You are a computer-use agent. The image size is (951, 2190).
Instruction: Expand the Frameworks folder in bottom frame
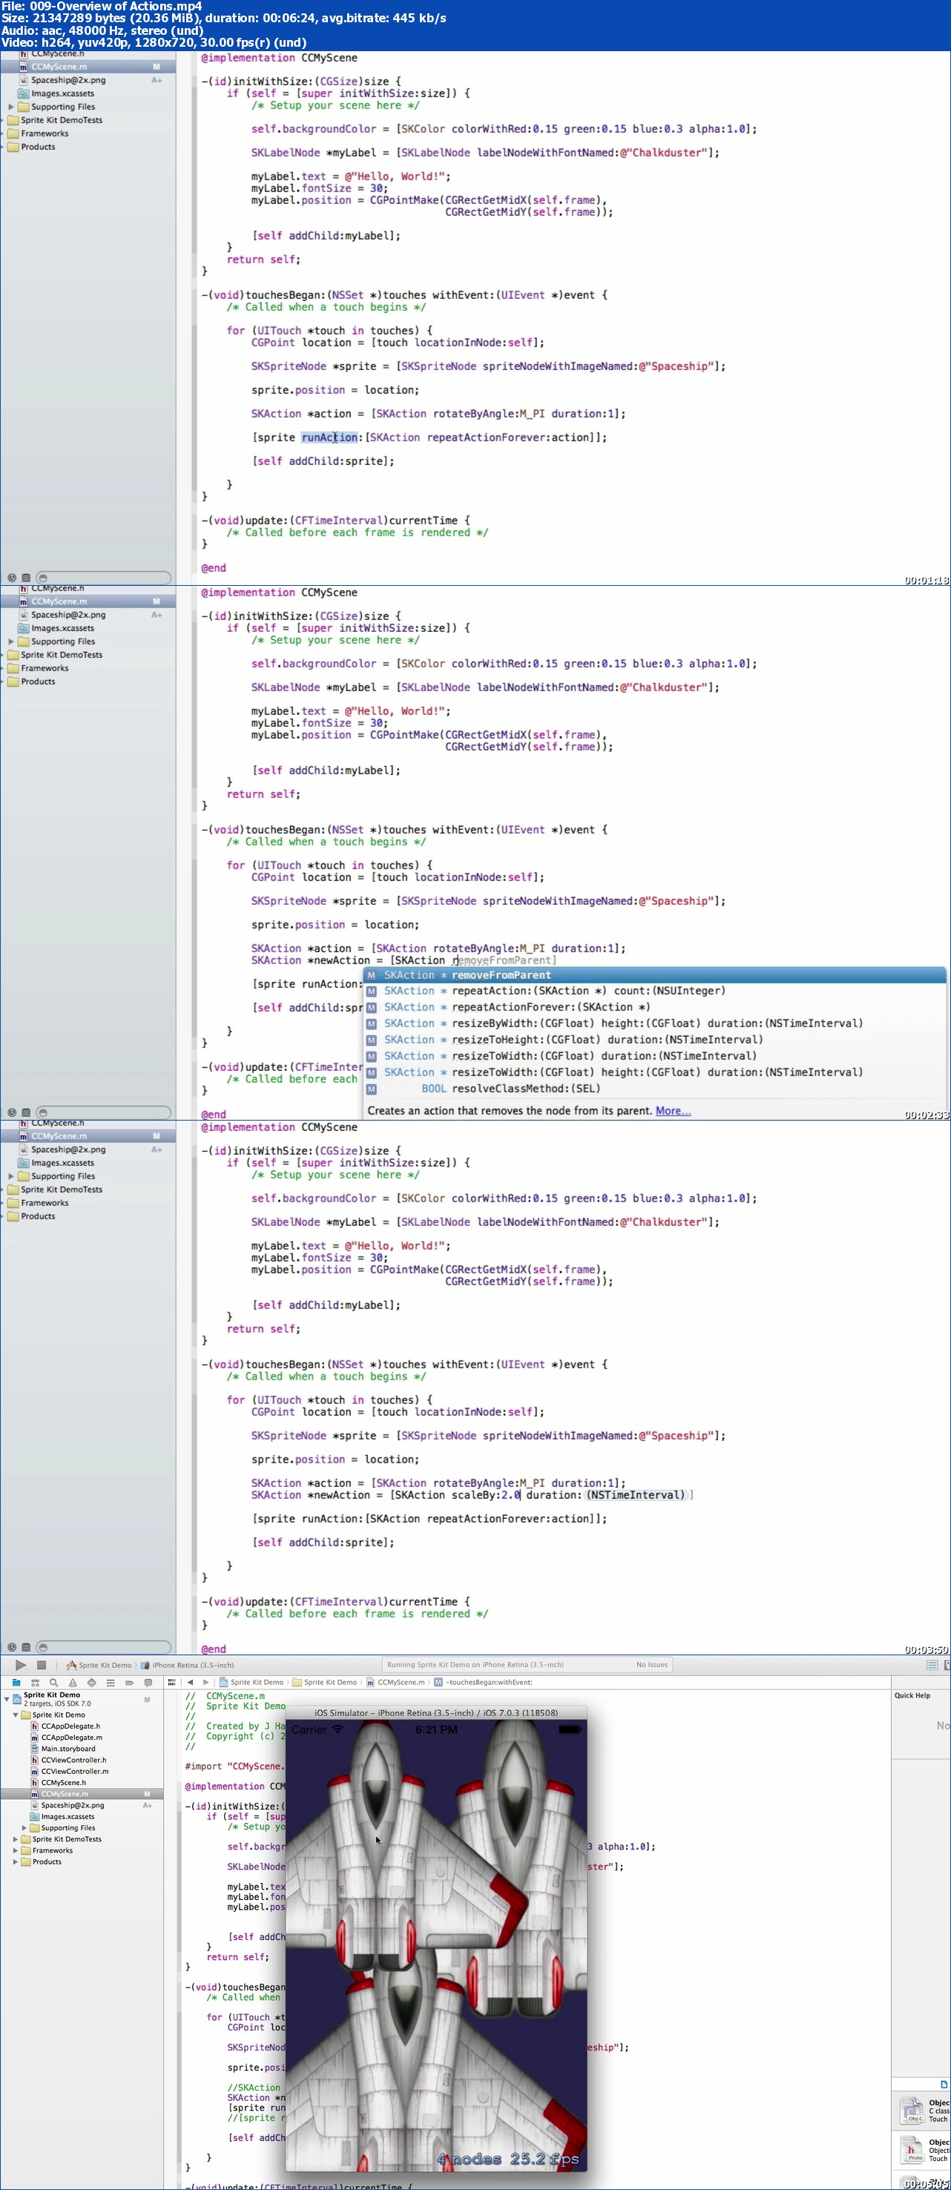(16, 1850)
